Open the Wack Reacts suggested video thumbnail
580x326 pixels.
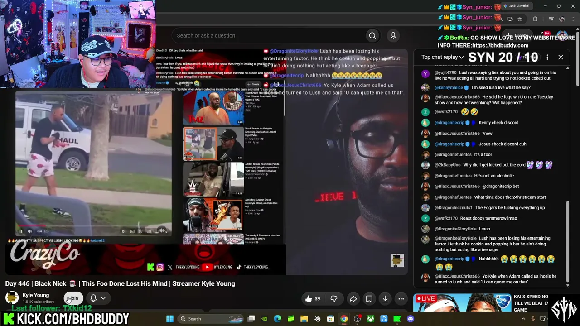213,144
